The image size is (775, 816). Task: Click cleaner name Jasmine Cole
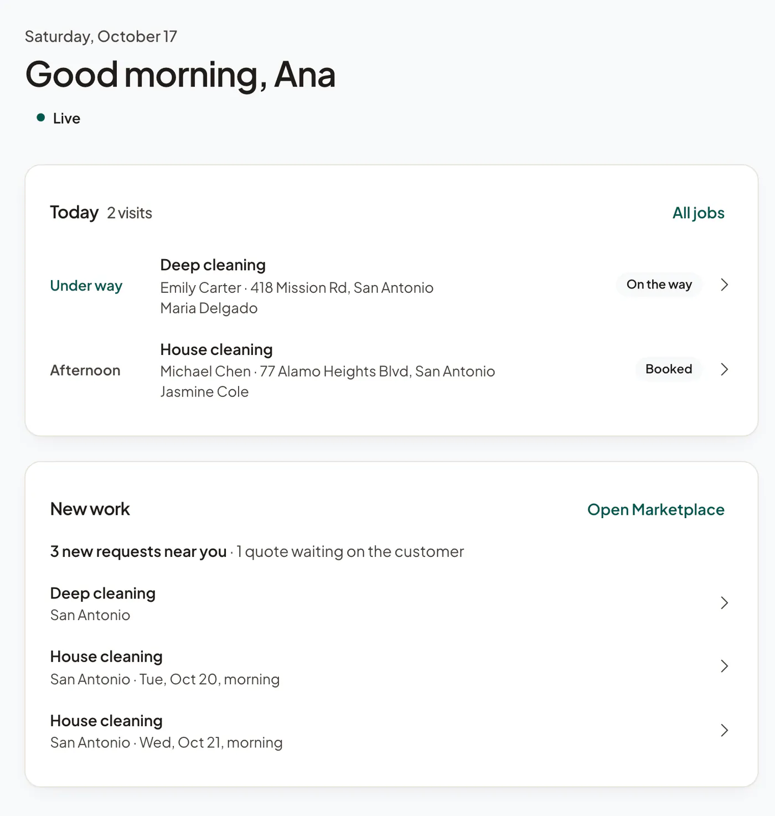pyautogui.click(x=204, y=392)
